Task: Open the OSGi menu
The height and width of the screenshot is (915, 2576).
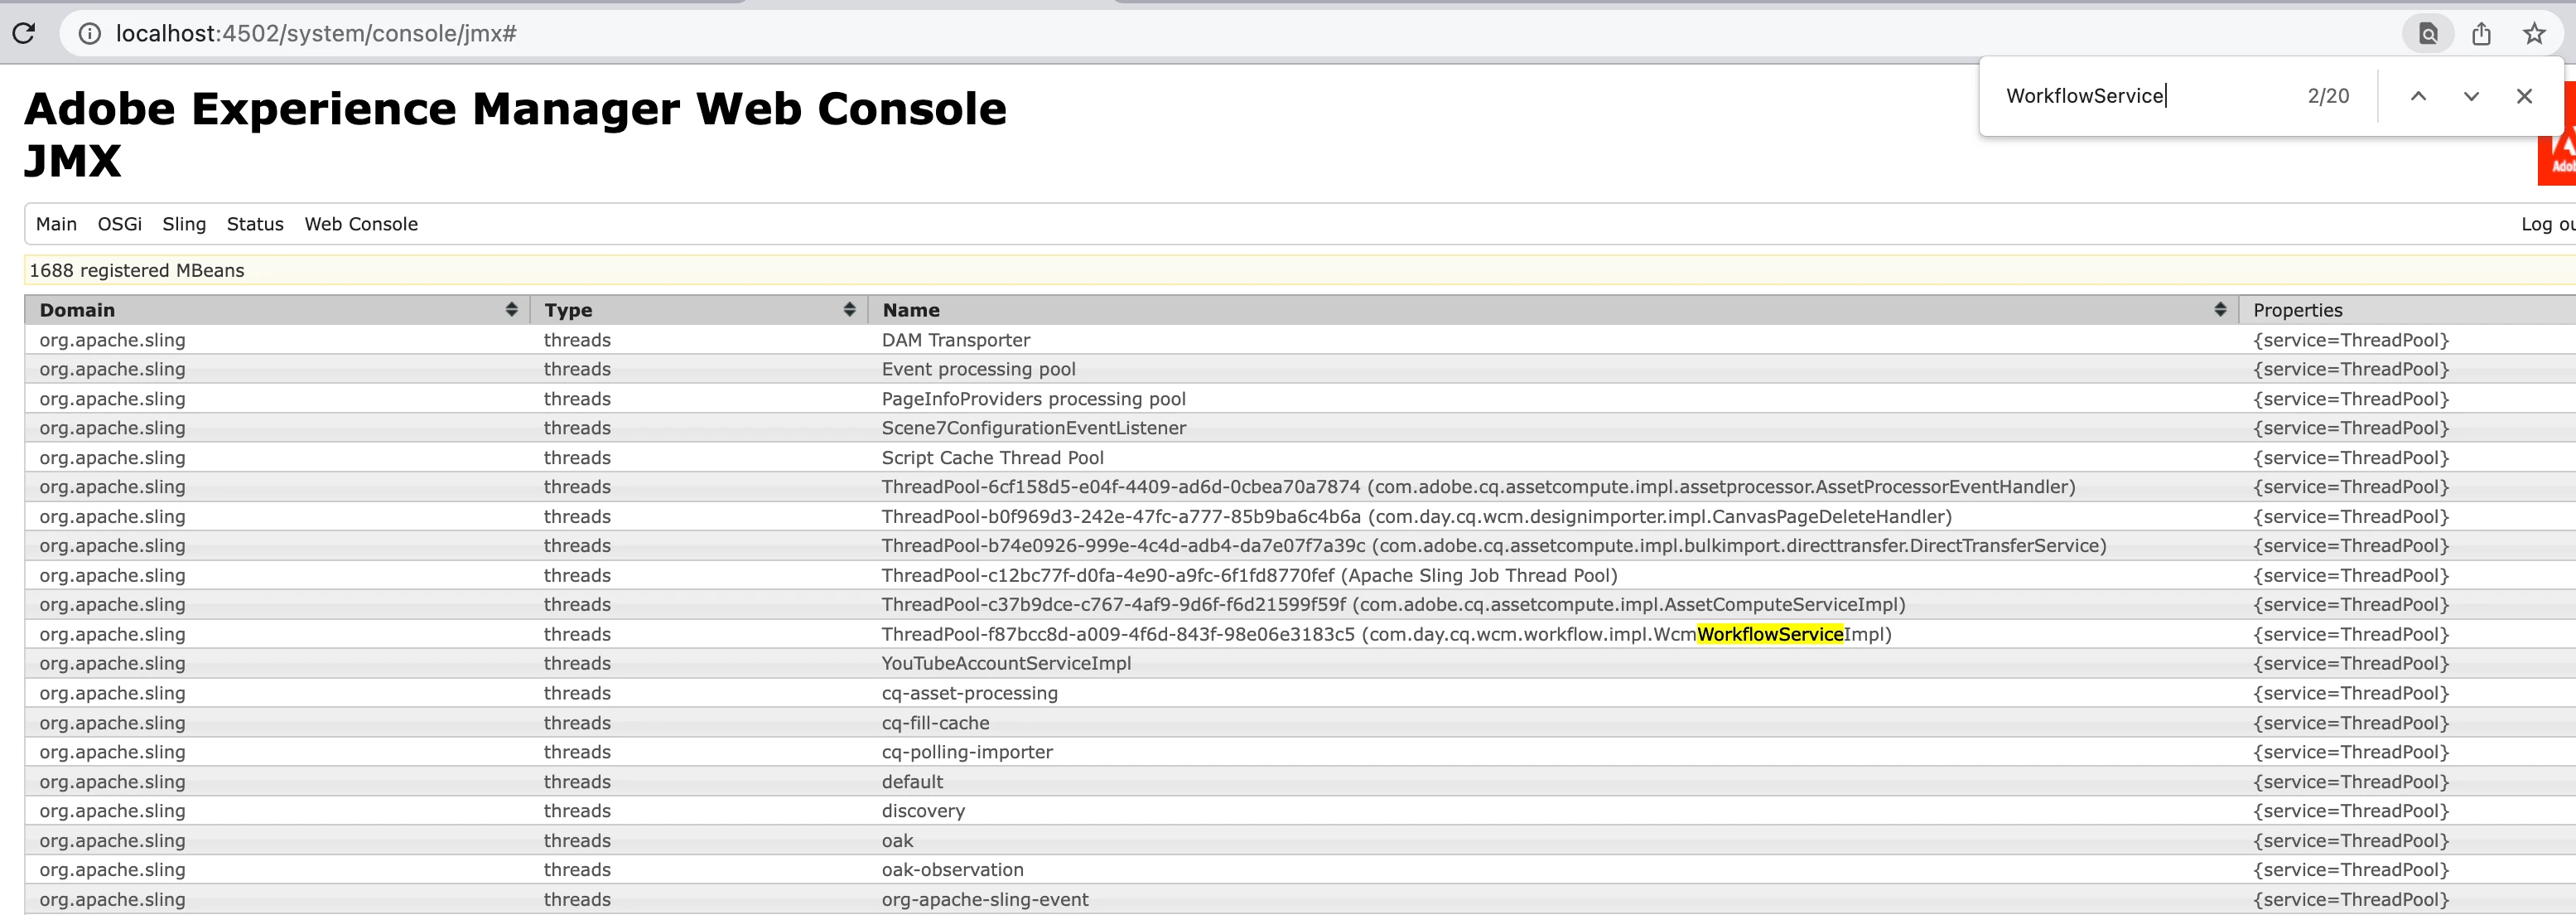Action: 119,225
